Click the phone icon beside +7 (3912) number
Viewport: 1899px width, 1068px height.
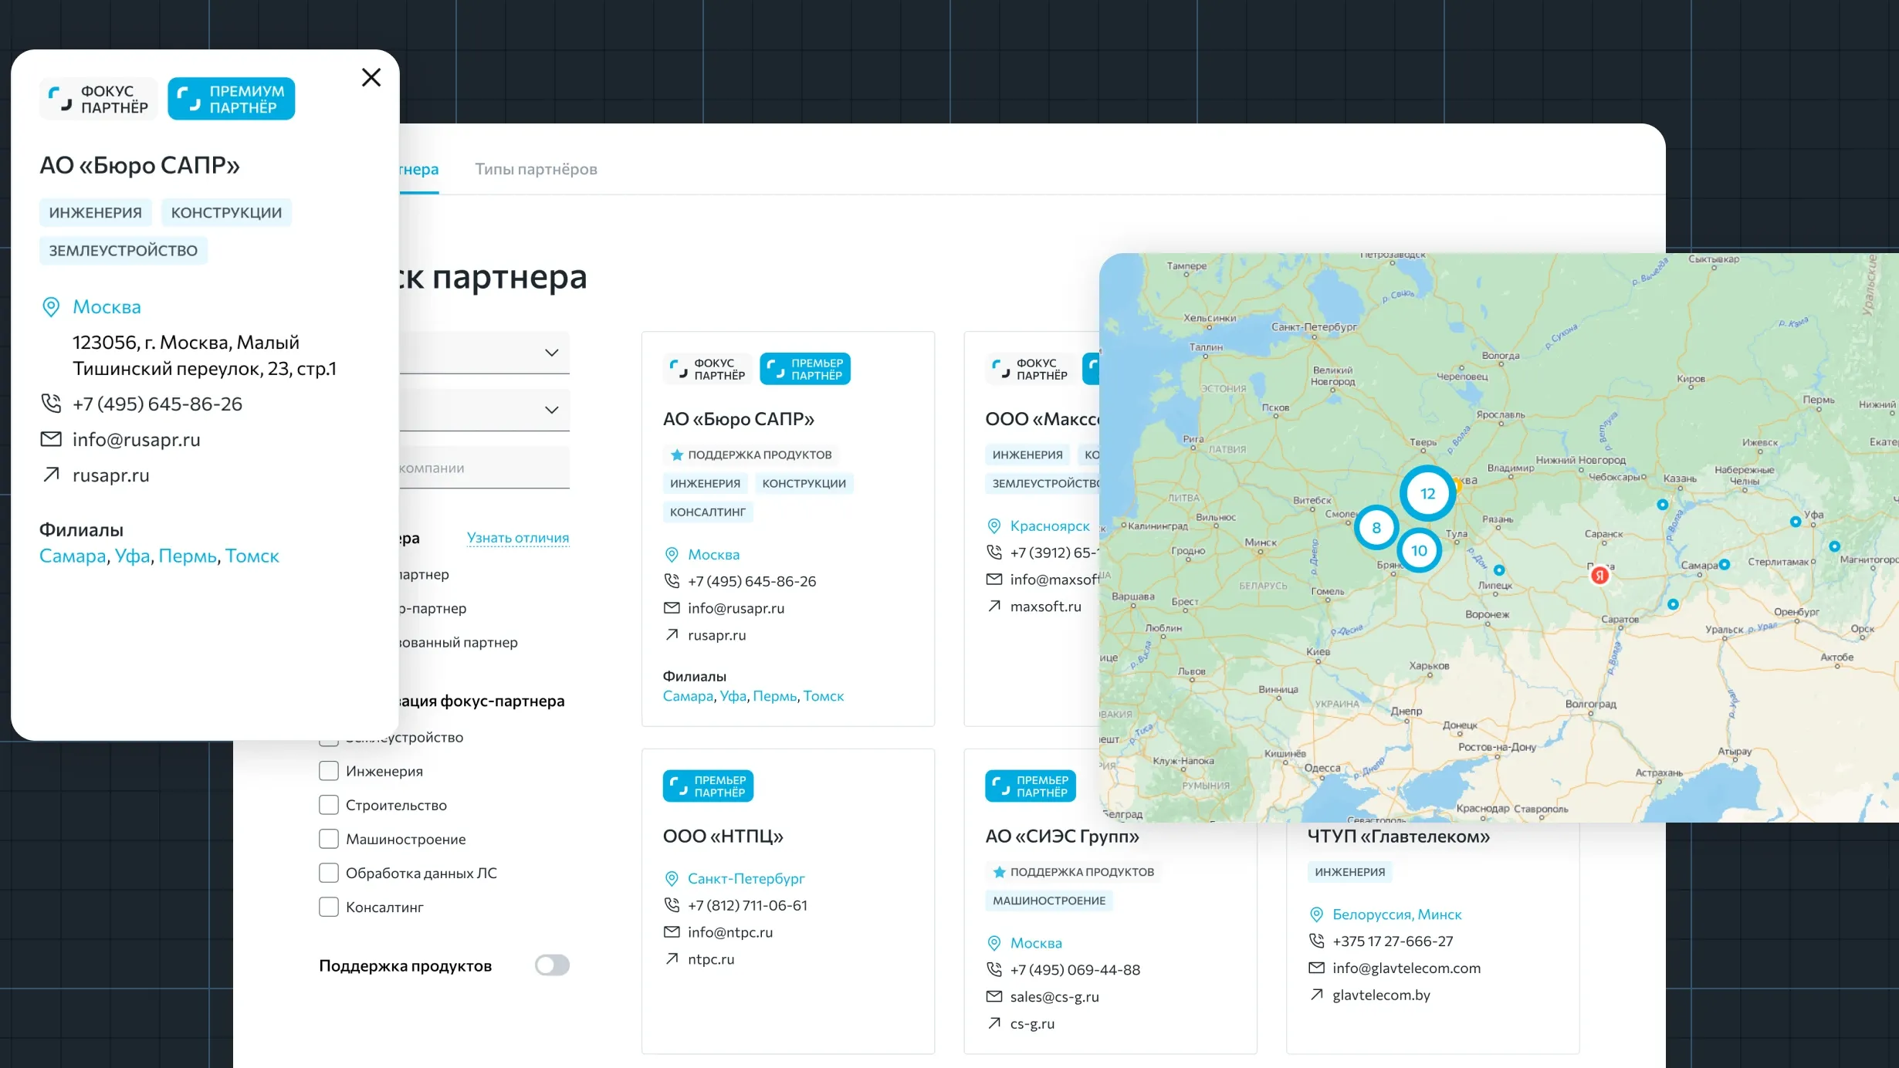994,553
